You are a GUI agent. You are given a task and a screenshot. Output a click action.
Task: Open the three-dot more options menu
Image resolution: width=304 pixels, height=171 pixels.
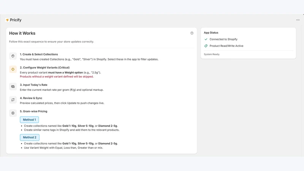(298, 20)
